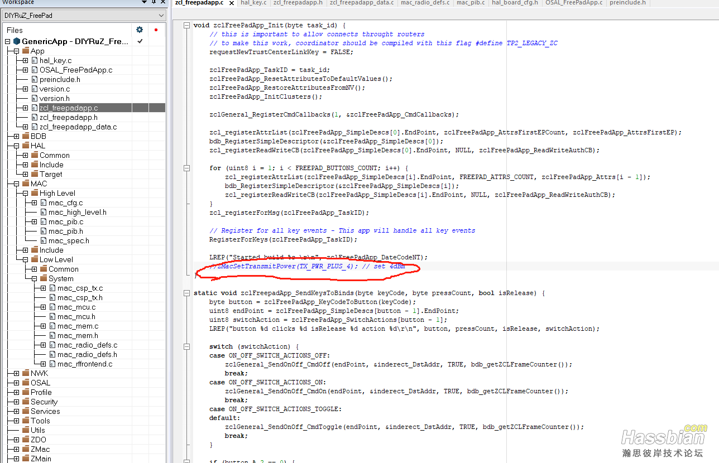Expand the OSAL_FreePadApp.c file node

(x=25, y=70)
